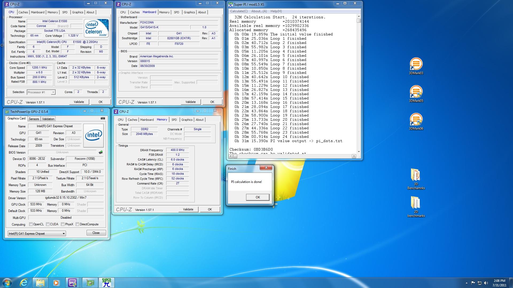Screen dimensions: 513x288
Task: Click the GPU-Z title bar icon
Action: [7, 112]
